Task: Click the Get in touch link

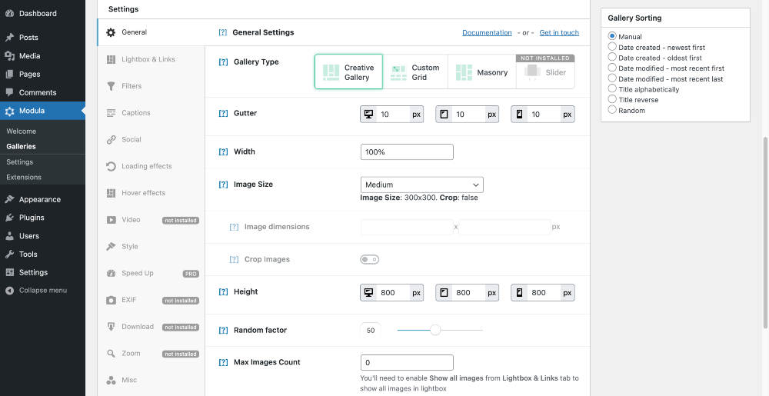Action: point(559,33)
